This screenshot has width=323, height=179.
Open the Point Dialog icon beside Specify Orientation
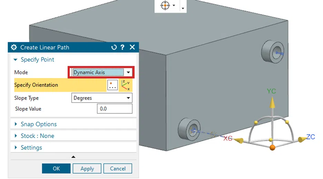[x=112, y=85]
